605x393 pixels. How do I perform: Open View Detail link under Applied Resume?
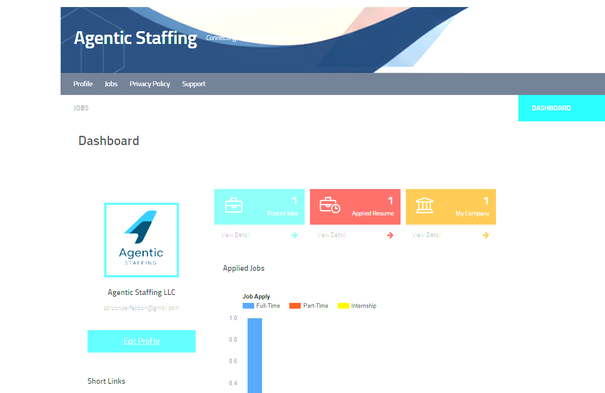point(331,235)
